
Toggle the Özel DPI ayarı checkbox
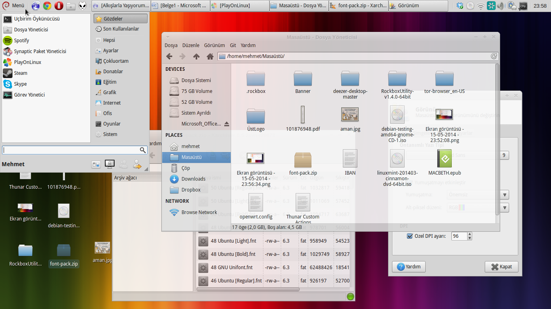(x=410, y=236)
